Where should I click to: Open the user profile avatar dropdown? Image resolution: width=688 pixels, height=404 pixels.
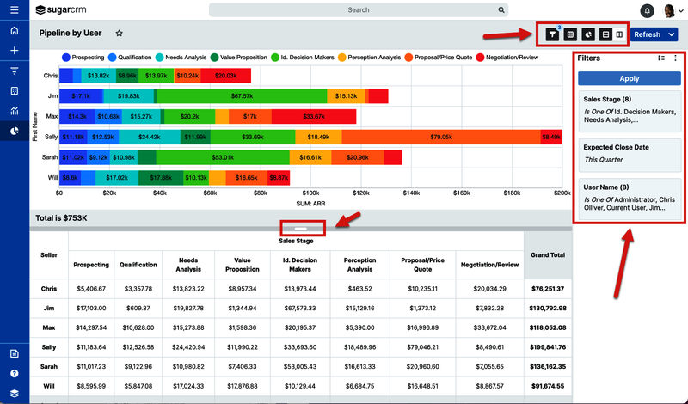671,10
